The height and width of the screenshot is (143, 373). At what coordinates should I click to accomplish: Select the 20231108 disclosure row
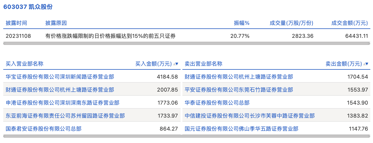(186, 36)
